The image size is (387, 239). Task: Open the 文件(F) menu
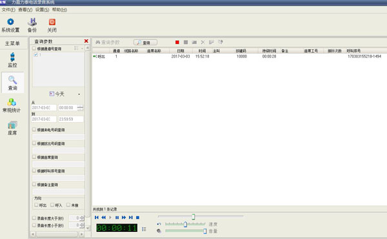(8, 10)
